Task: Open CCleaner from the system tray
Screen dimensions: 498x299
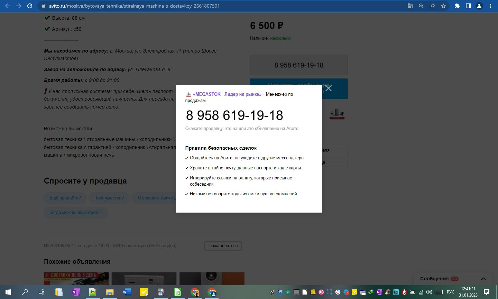Action: [388, 292]
